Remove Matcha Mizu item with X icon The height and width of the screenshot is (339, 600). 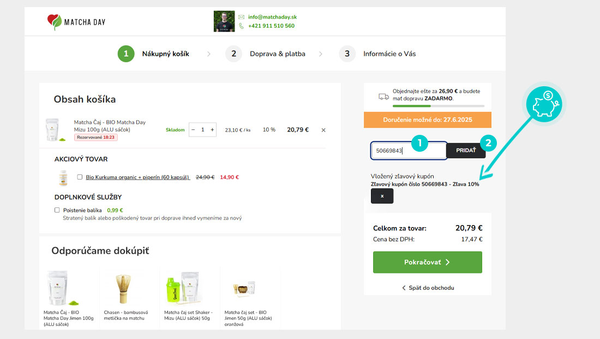pyautogui.click(x=323, y=130)
